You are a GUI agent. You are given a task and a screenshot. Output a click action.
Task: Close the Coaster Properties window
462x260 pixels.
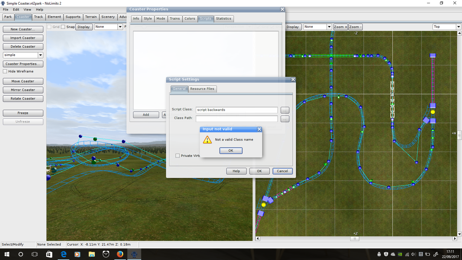[x=283, y=9]
